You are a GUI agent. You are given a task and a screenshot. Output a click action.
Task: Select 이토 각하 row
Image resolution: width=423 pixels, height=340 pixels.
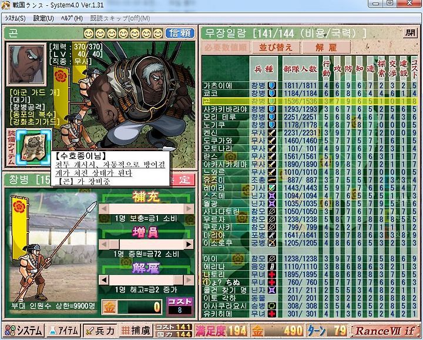coord(310,298)
